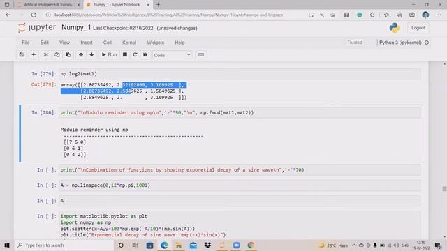447x251 pixels.
Task: Click the Python logo in header
Action: tap(394, 28)
